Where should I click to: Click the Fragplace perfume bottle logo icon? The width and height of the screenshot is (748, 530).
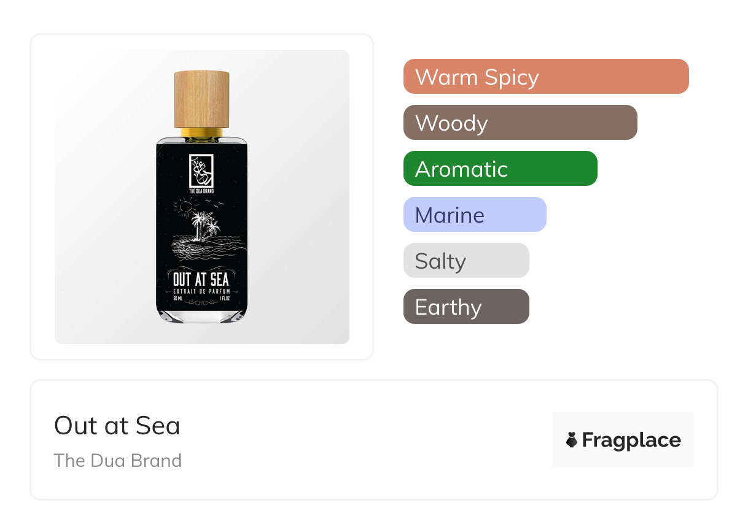(572, 440)
